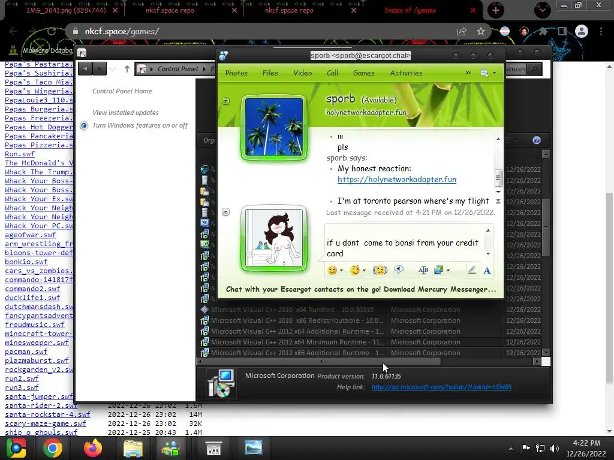The image size is (614, 460).
Task: Click the handwriting pen icon
Action: pos(472,270)
